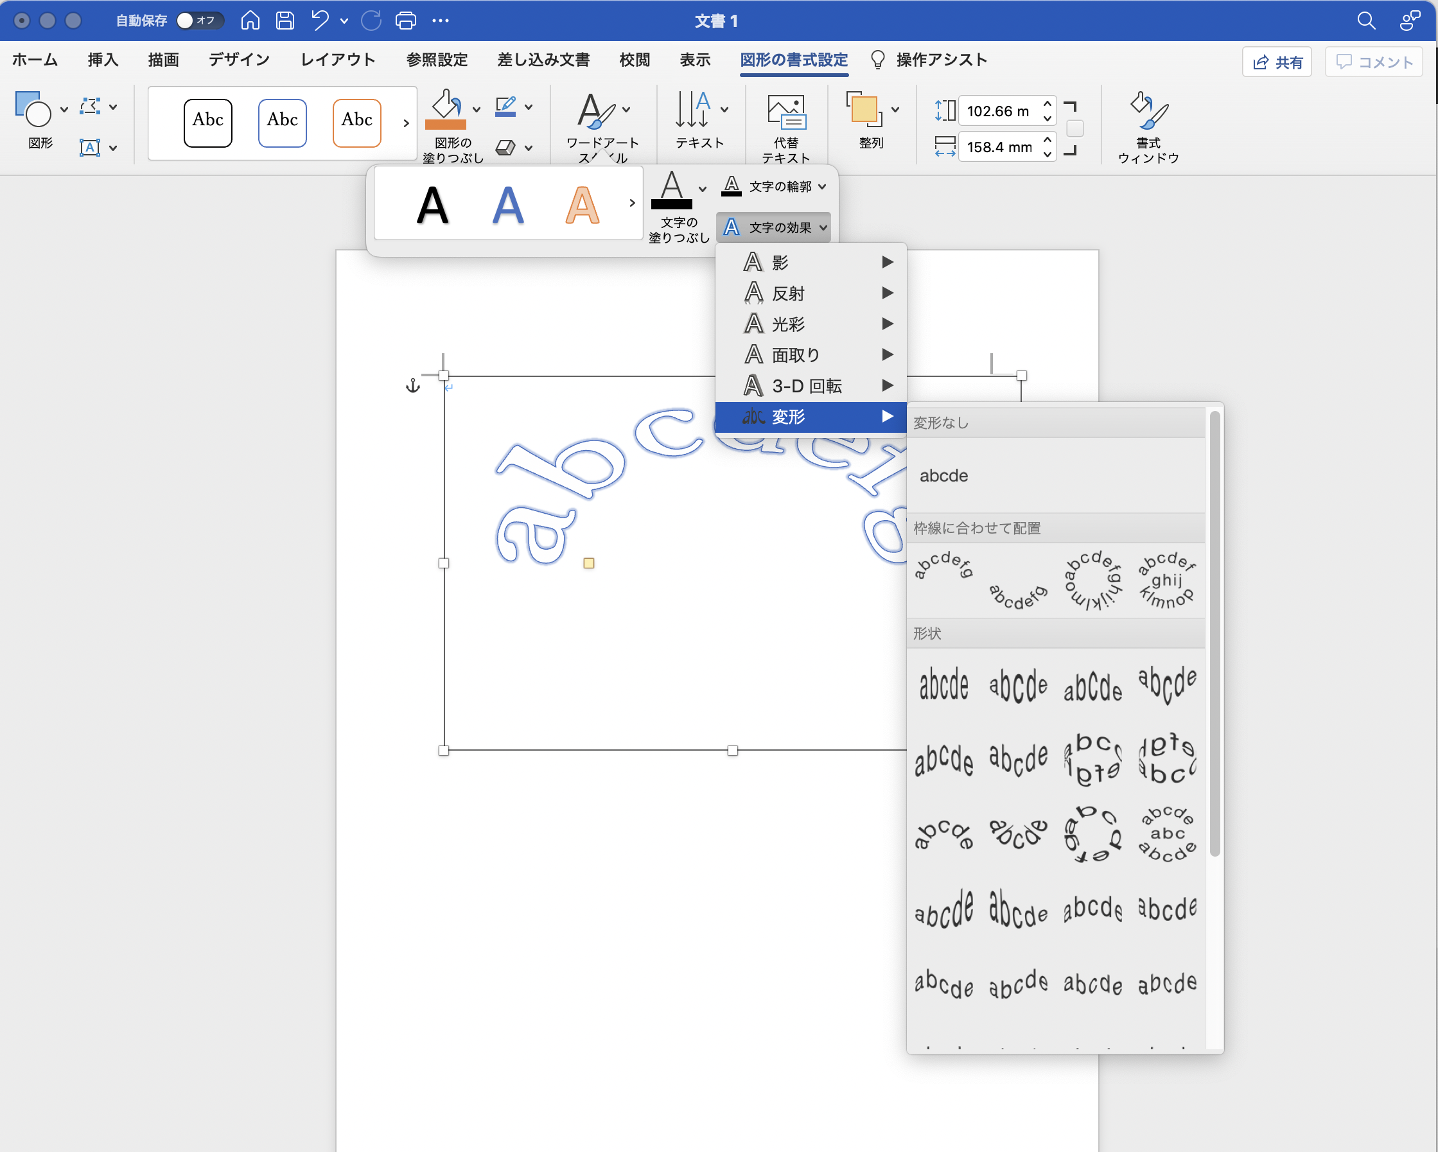Screen dimensions: 1438x1152
Task: Click the 共有 share button
Action: coord(1276,62)
